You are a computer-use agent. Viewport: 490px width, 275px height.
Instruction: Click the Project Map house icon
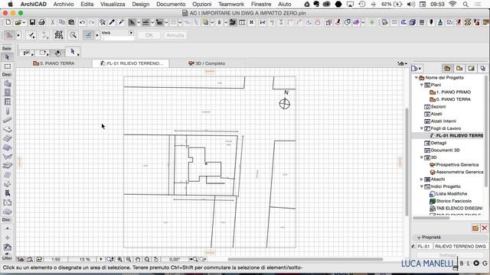click(447, 68)
